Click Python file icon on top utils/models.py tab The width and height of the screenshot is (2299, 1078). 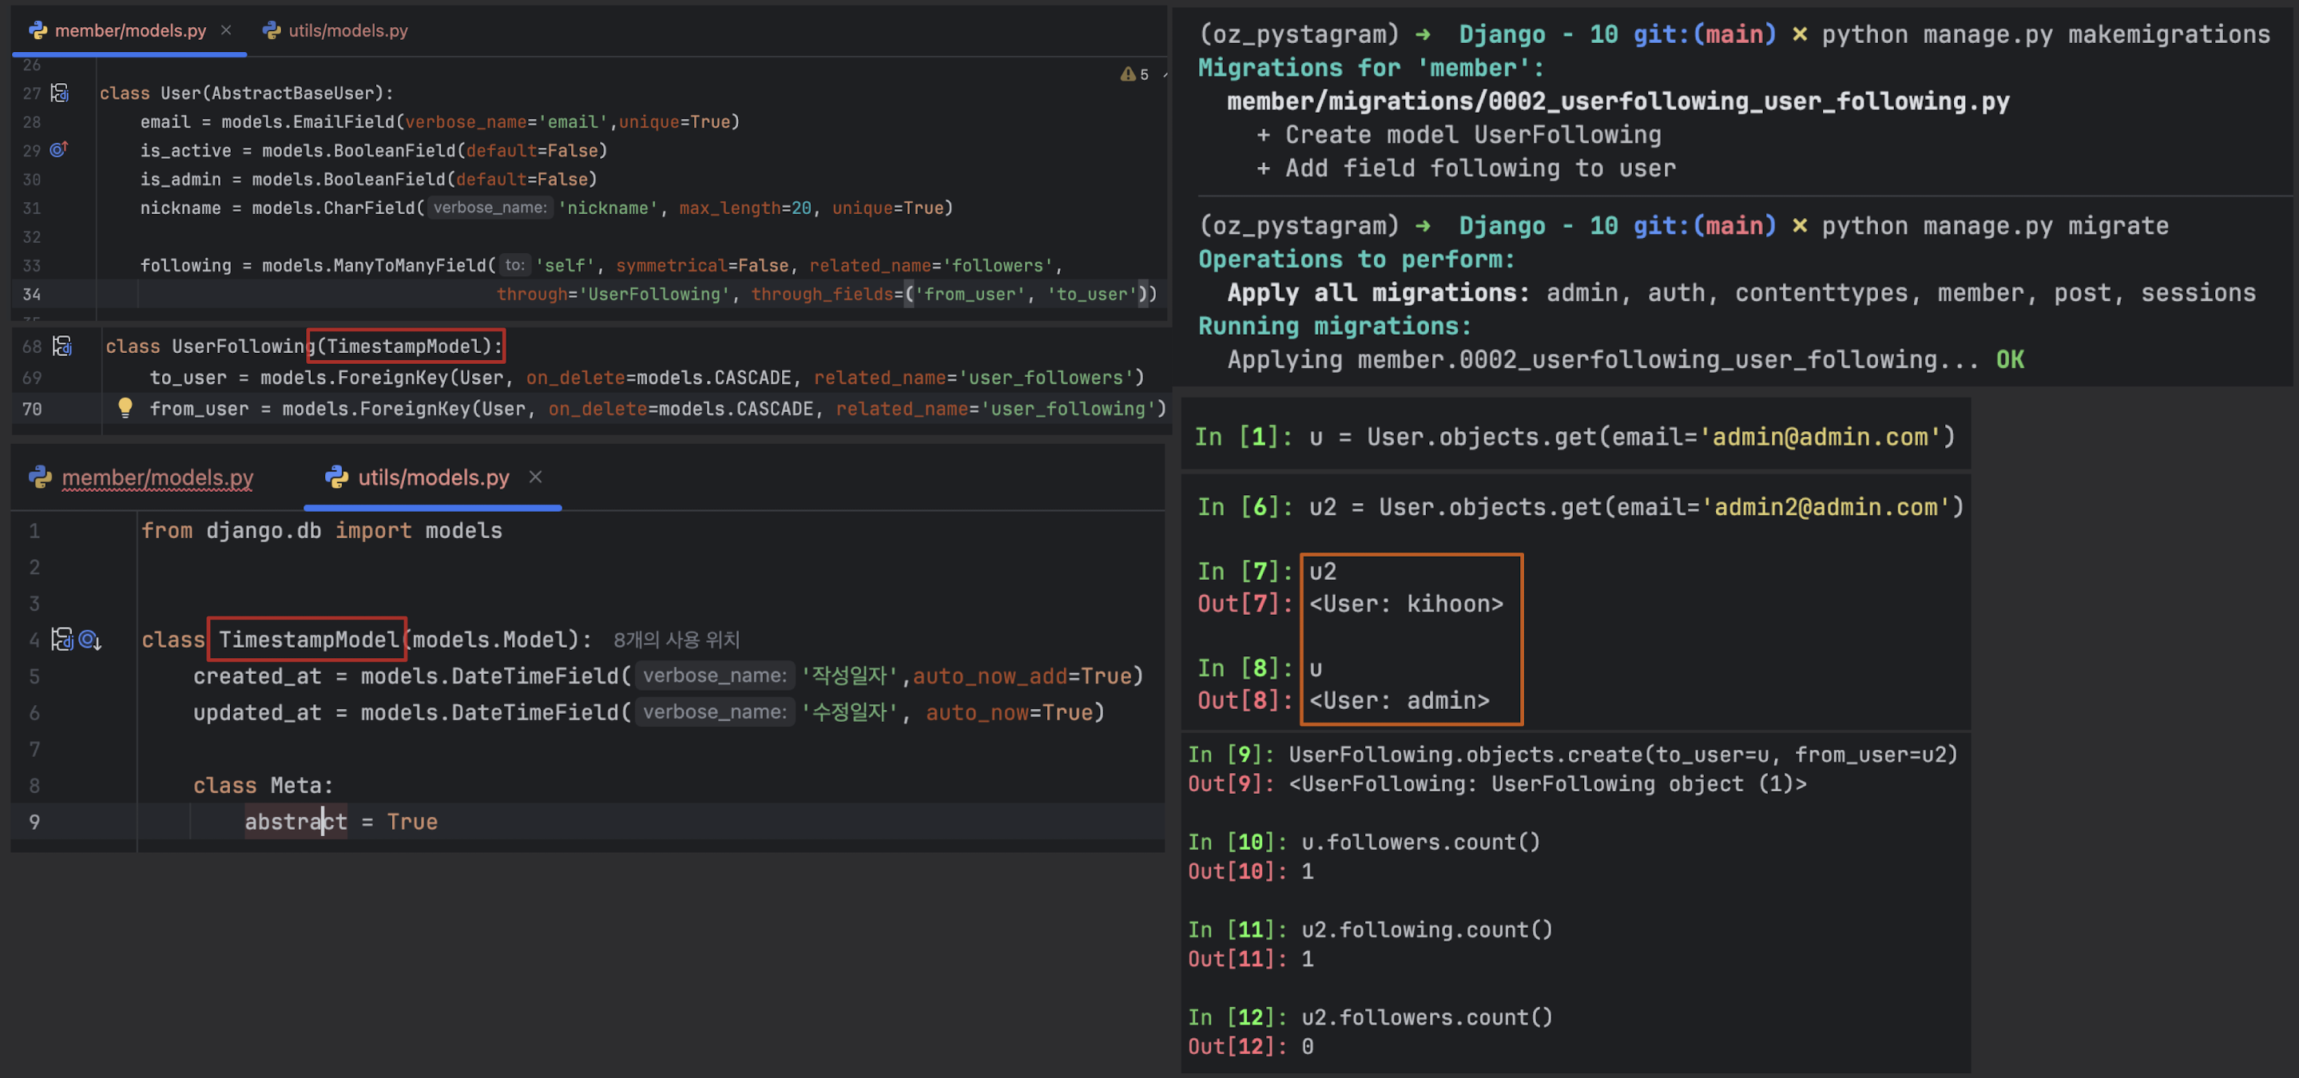(272, 30)
